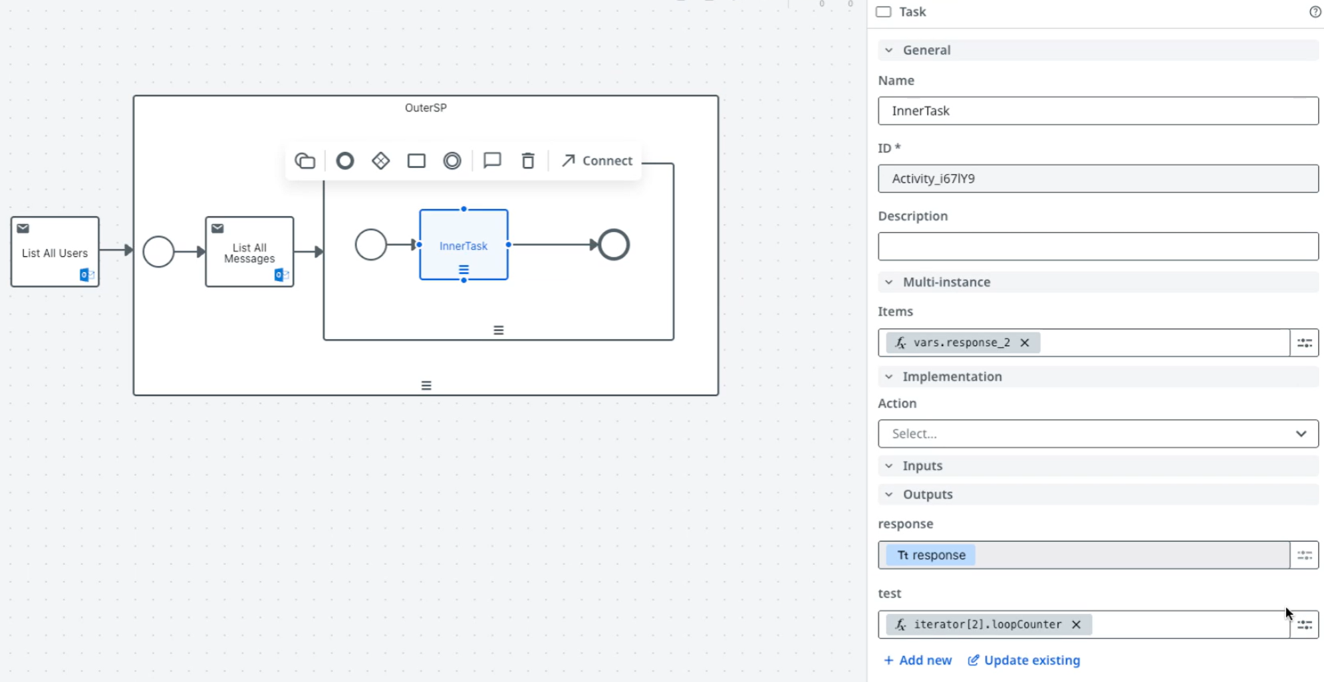Open the Action Select dropdown
Image resolution: width=1324 pixels, height=682 pixels.
1097,433
